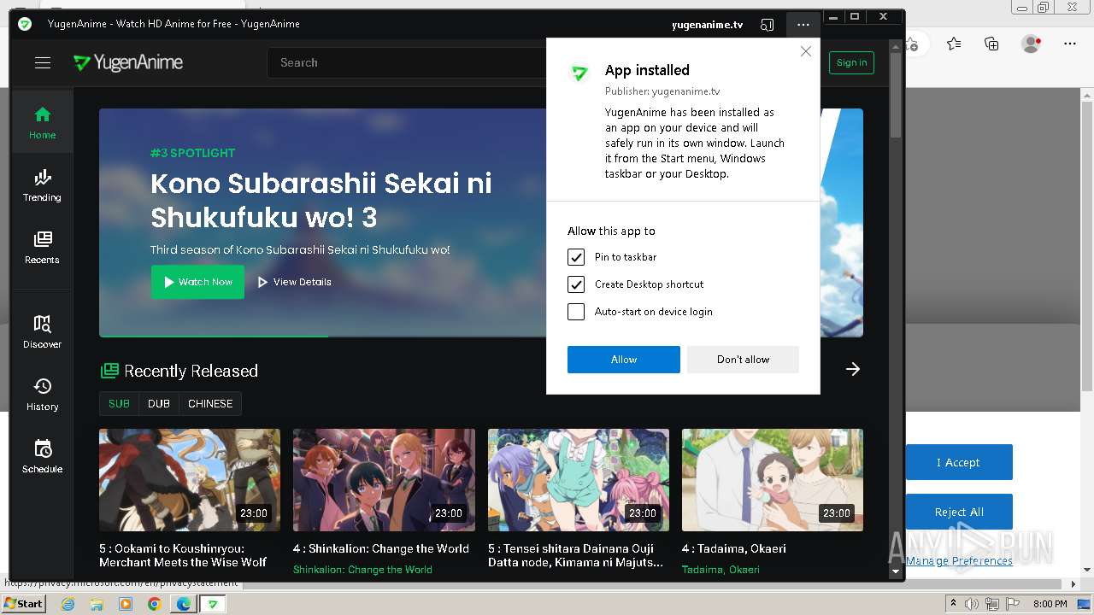Viewport: 1094px width, 615px height.
Task: Close the App installed popup
Action: point(805,51)
